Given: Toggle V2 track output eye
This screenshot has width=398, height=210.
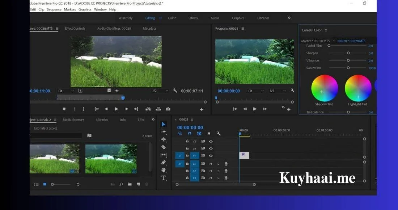Looking at the screenshot, I should (x=211, y=148).
